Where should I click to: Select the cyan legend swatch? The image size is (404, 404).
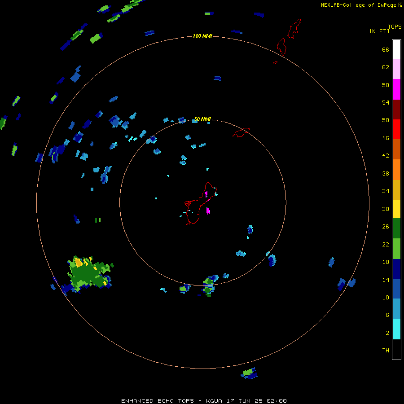click(x=396, y=329)
